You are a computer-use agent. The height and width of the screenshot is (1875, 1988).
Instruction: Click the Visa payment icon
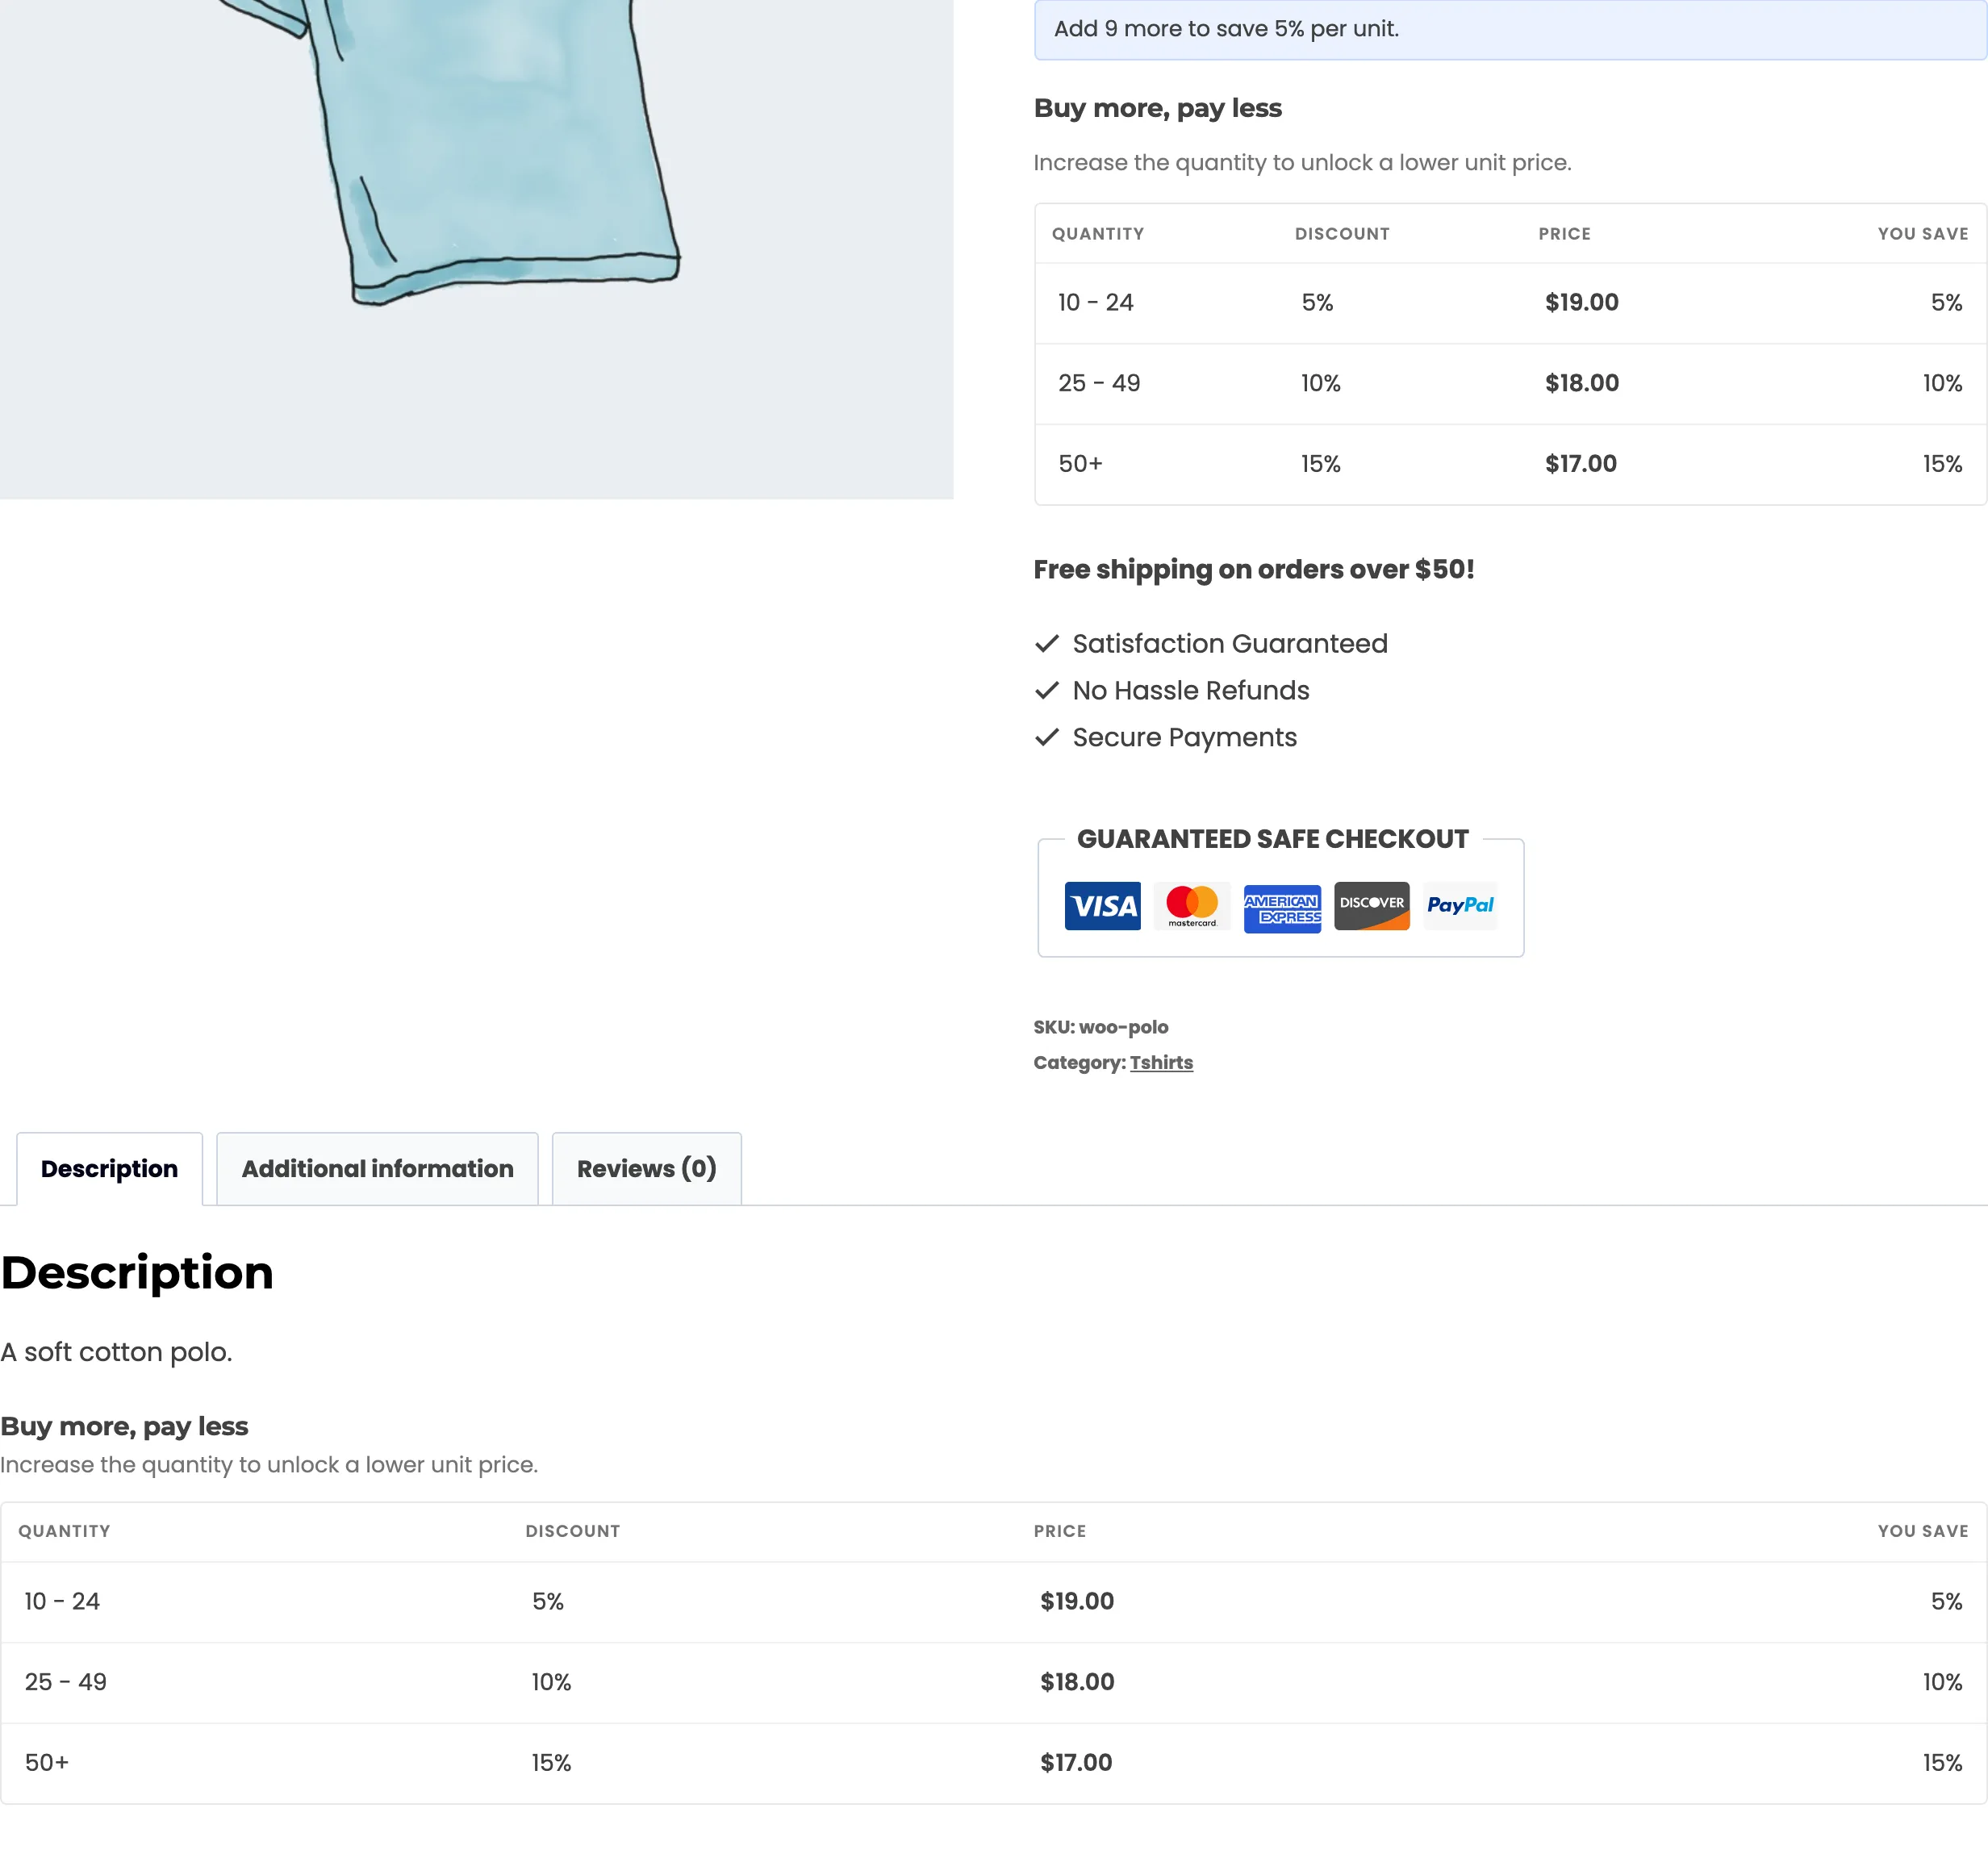tap(1102, 906)
